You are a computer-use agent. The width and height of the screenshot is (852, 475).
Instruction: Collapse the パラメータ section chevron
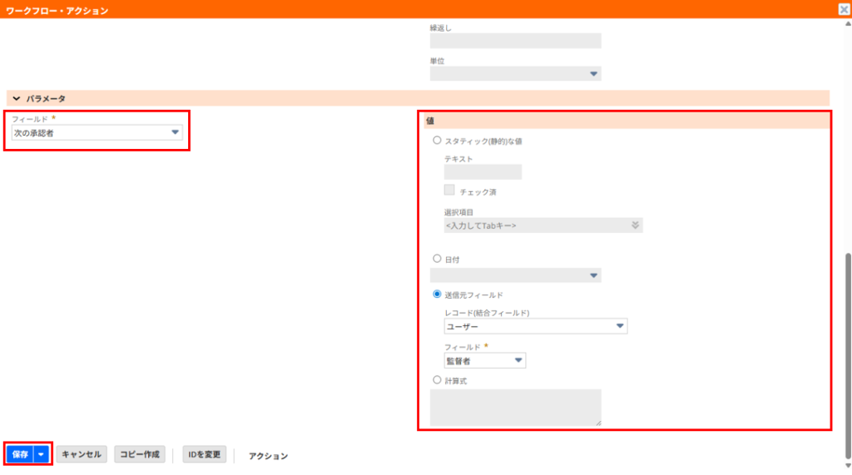tap(17, 98)
